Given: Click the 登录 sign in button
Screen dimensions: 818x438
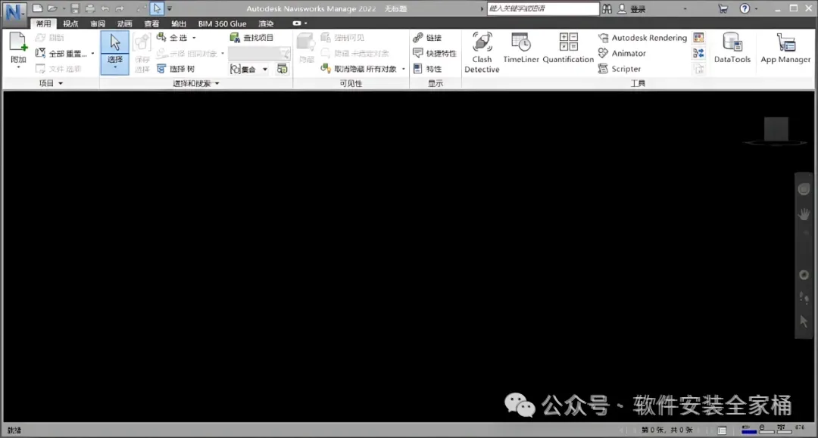Looking at the screenshot, I should (x=632, y=9).
